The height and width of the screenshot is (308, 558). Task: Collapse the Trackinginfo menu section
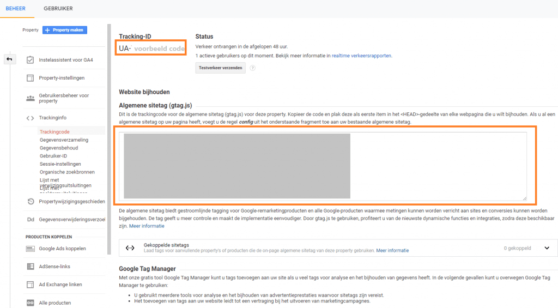tap(53, 118)
